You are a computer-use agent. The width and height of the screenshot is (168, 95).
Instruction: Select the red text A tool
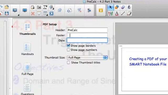(x=117, y=13)
